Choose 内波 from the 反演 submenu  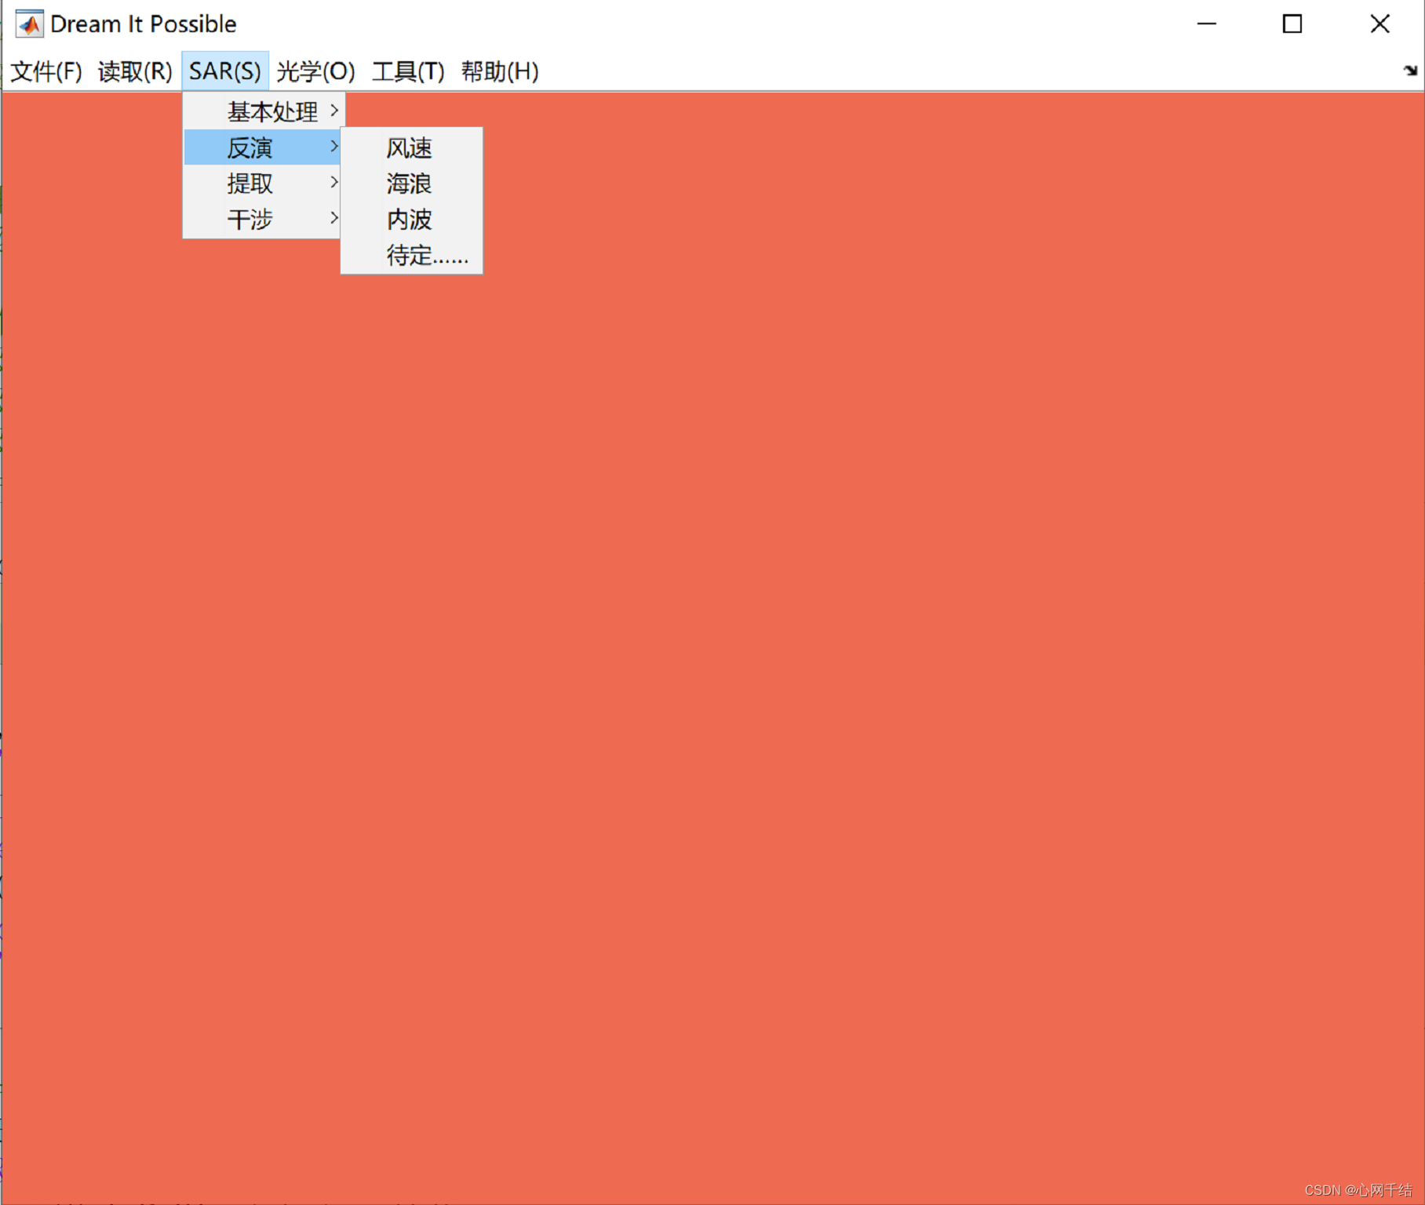tap(412, 220)
